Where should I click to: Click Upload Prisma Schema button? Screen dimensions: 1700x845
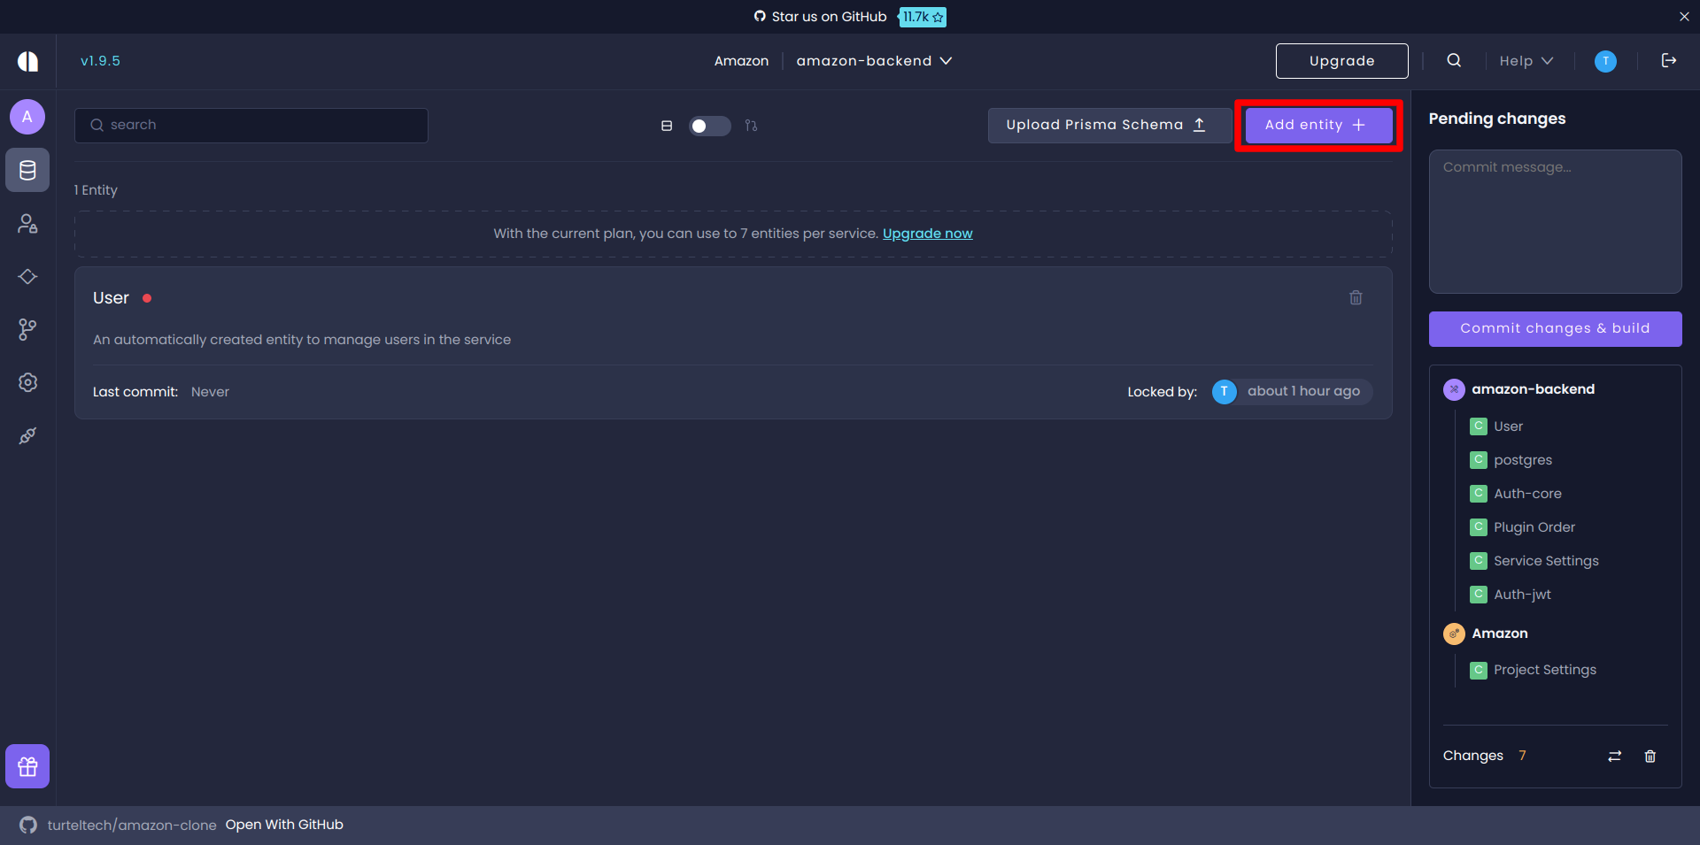click(x=1106, y=125)
